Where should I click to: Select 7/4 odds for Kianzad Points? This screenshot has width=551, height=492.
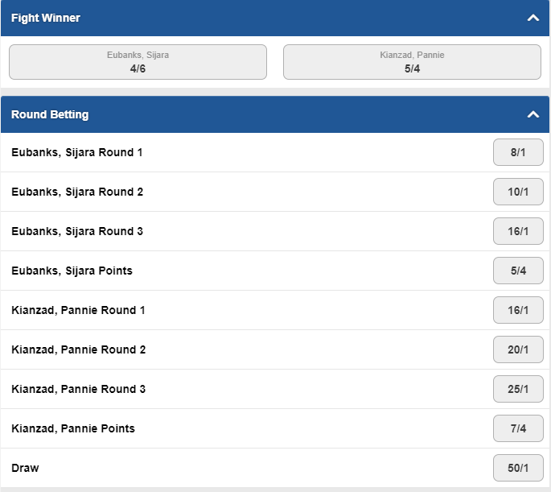click(518, 428)
